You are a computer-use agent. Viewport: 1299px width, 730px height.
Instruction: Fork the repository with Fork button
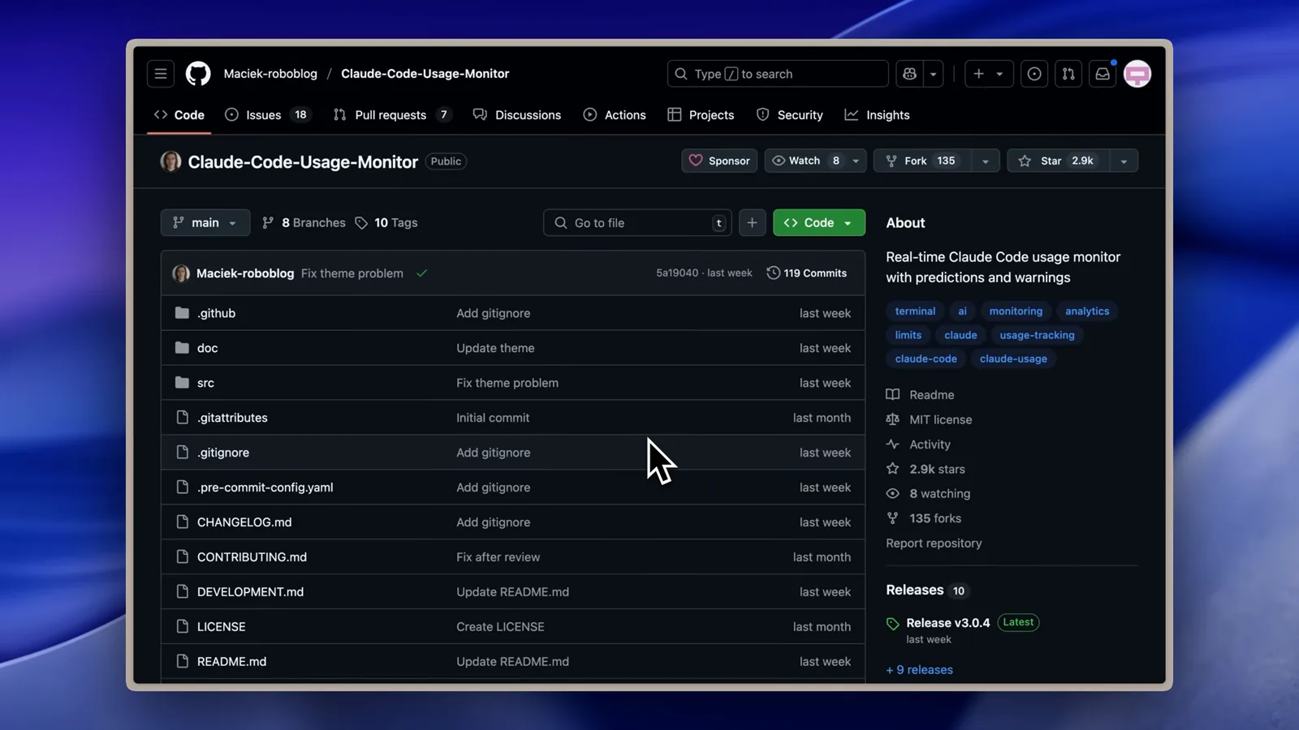pos(923,161)
